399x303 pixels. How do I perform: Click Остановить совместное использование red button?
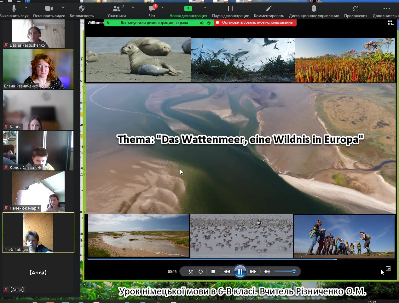[255, 23]
